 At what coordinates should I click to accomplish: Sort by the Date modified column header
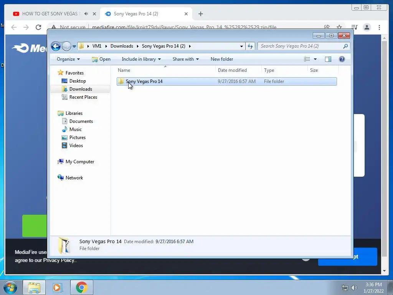[x=238, y=70]
